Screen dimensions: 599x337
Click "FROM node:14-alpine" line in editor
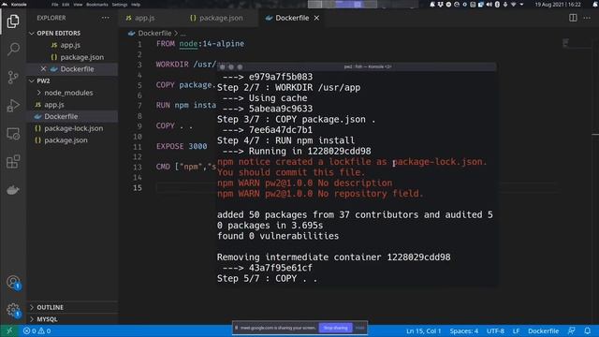[199, 44]
